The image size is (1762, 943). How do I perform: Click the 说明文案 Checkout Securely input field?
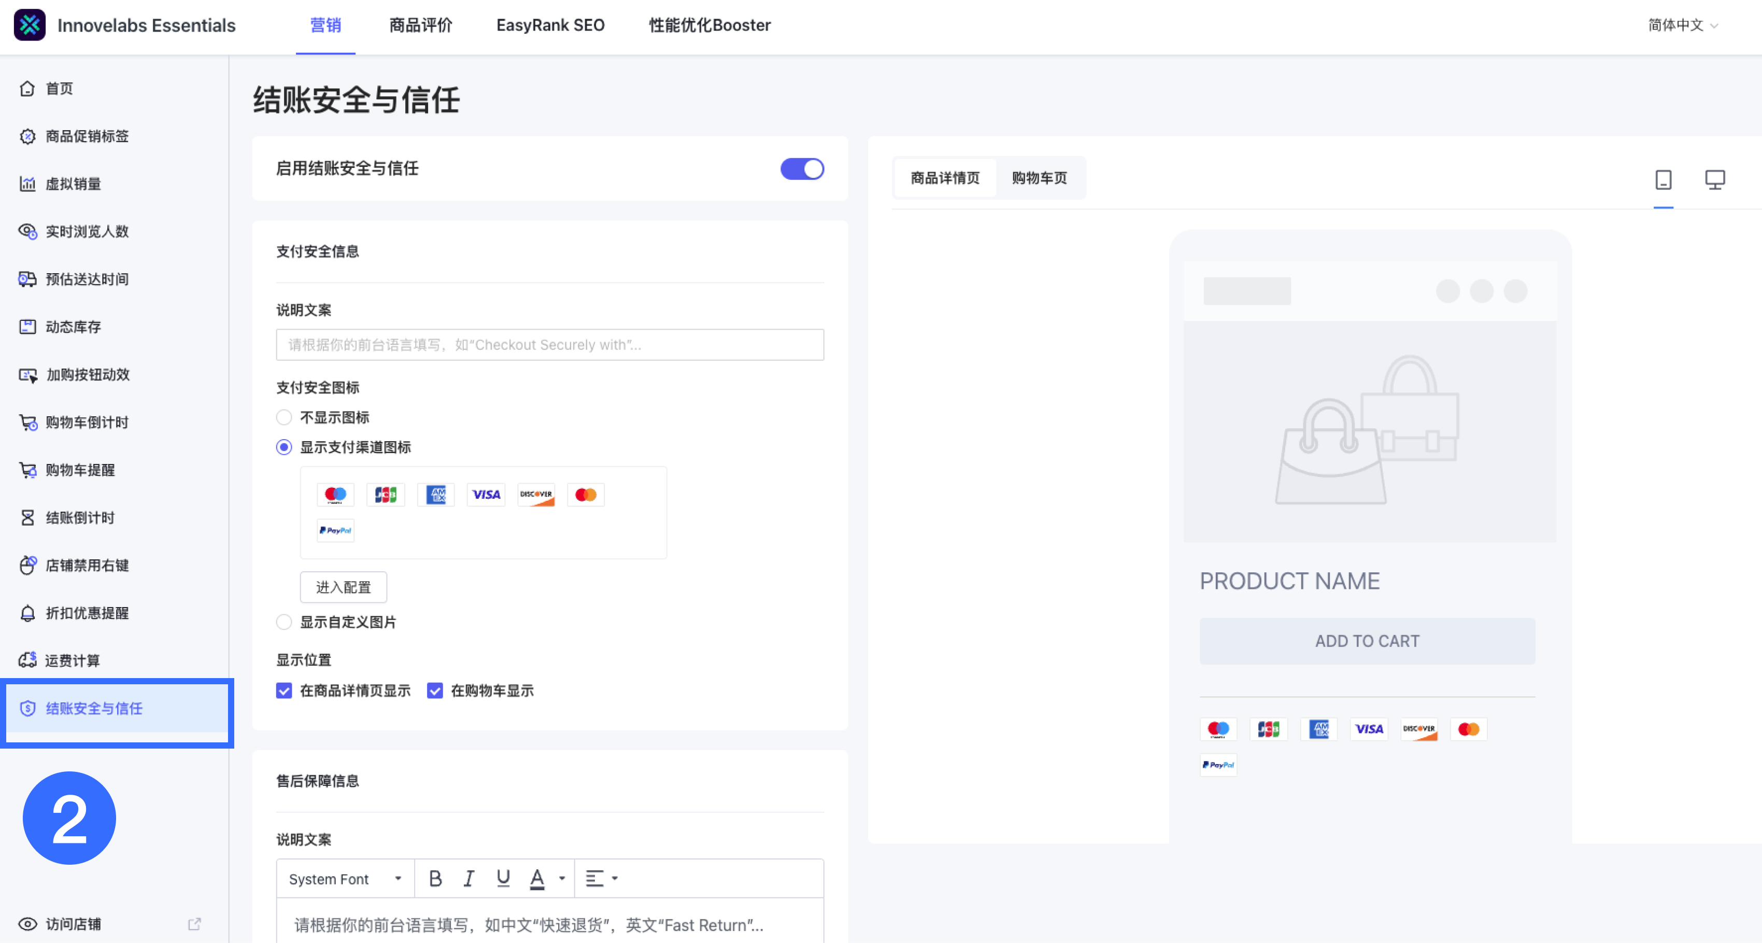tap(550, 345)
